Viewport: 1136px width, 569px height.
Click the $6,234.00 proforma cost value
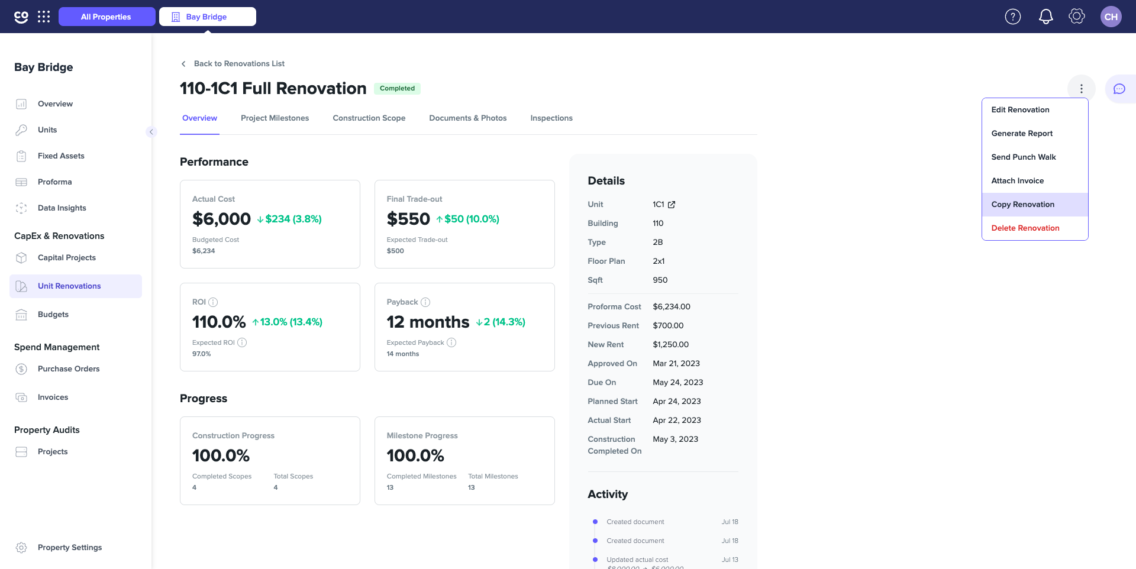(x=672, y=307)
